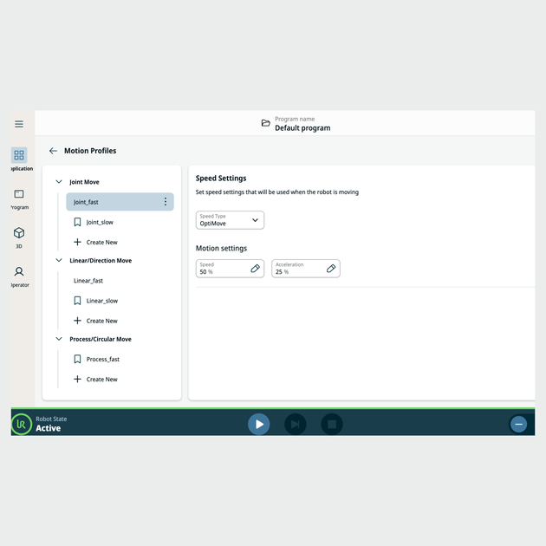
Task: Click Create New under Process/Circular Move
Action: click(101, 380)
